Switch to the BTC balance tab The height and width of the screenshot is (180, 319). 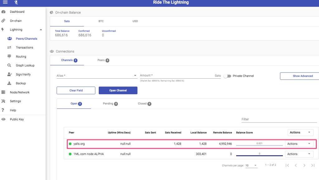101,21
